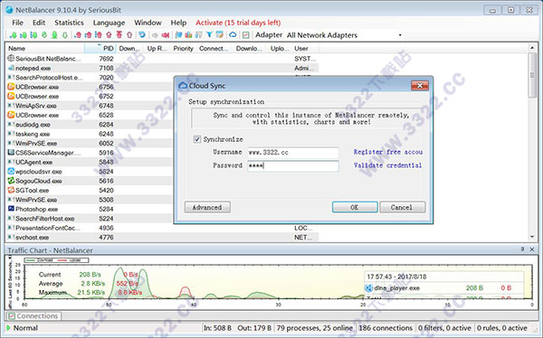The image size is (543, 338).
Task: Open the Adapter dropdown
Action: (400, 35)
